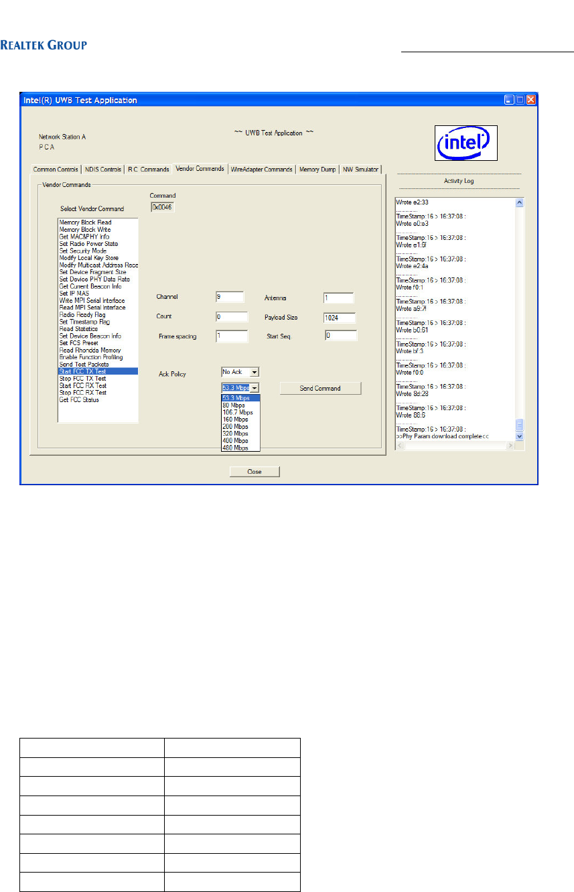Viewport: 574px width, 892px height.
Task: Select 200 Mbps data rate option
Action: tap(240, 426)
